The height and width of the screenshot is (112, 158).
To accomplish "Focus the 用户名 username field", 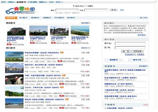I will [130, 43].
